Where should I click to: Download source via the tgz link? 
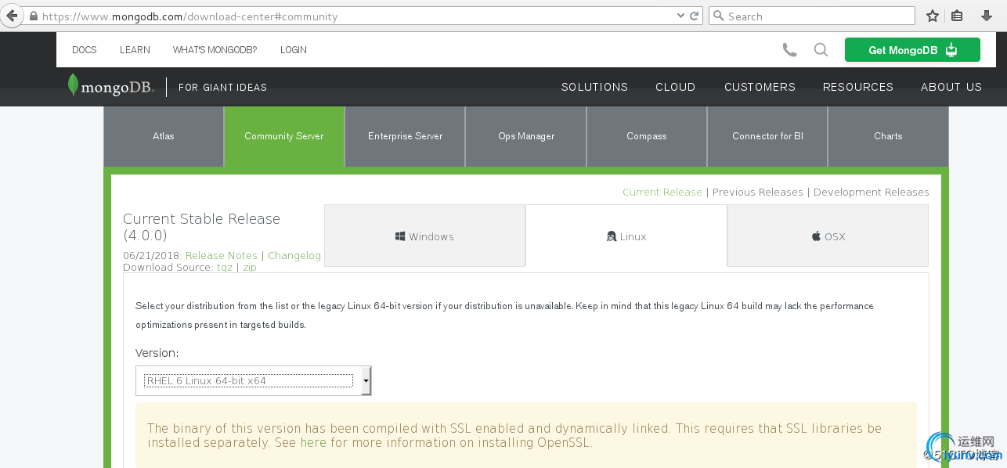tap(225, 268)
